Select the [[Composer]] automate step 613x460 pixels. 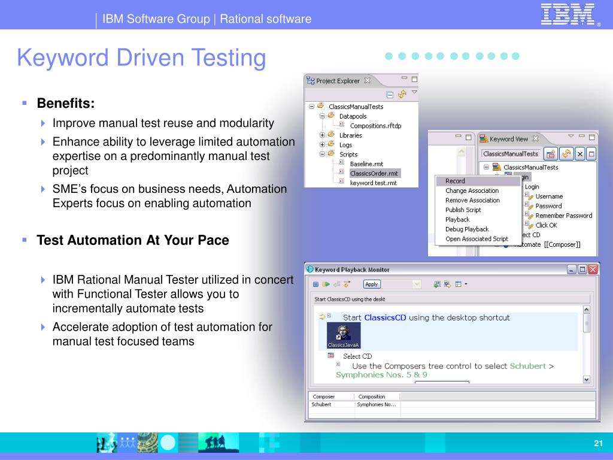[562, 244]
